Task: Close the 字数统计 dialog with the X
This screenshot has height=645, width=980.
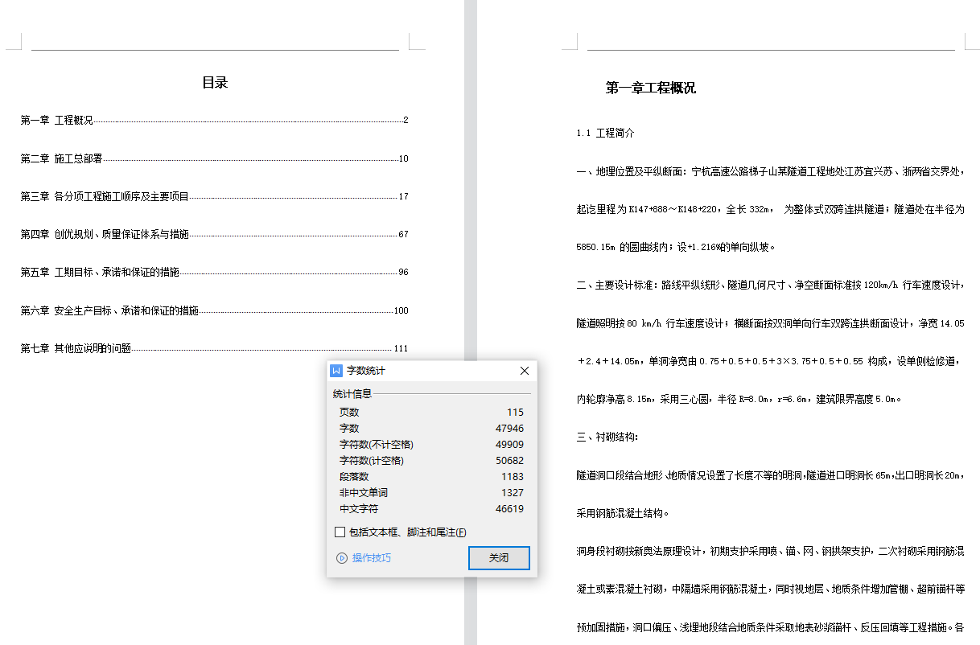Action: coord(525,371)
